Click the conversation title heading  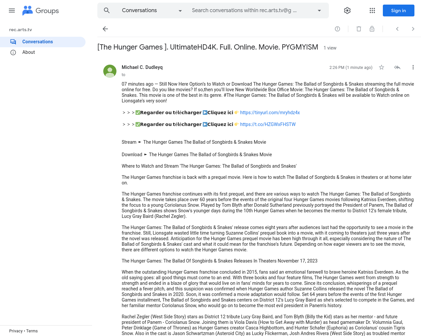[208, 47]
